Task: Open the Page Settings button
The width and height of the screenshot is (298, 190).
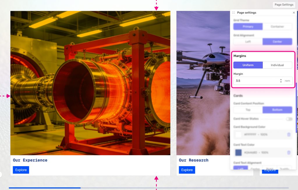Action: tap(284, 5)
